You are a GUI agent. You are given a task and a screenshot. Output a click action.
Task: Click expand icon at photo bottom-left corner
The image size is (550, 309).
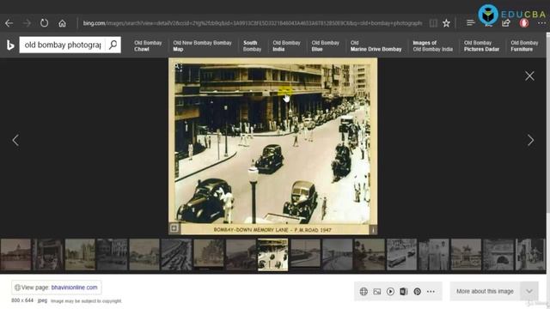[x=174, y=228]
